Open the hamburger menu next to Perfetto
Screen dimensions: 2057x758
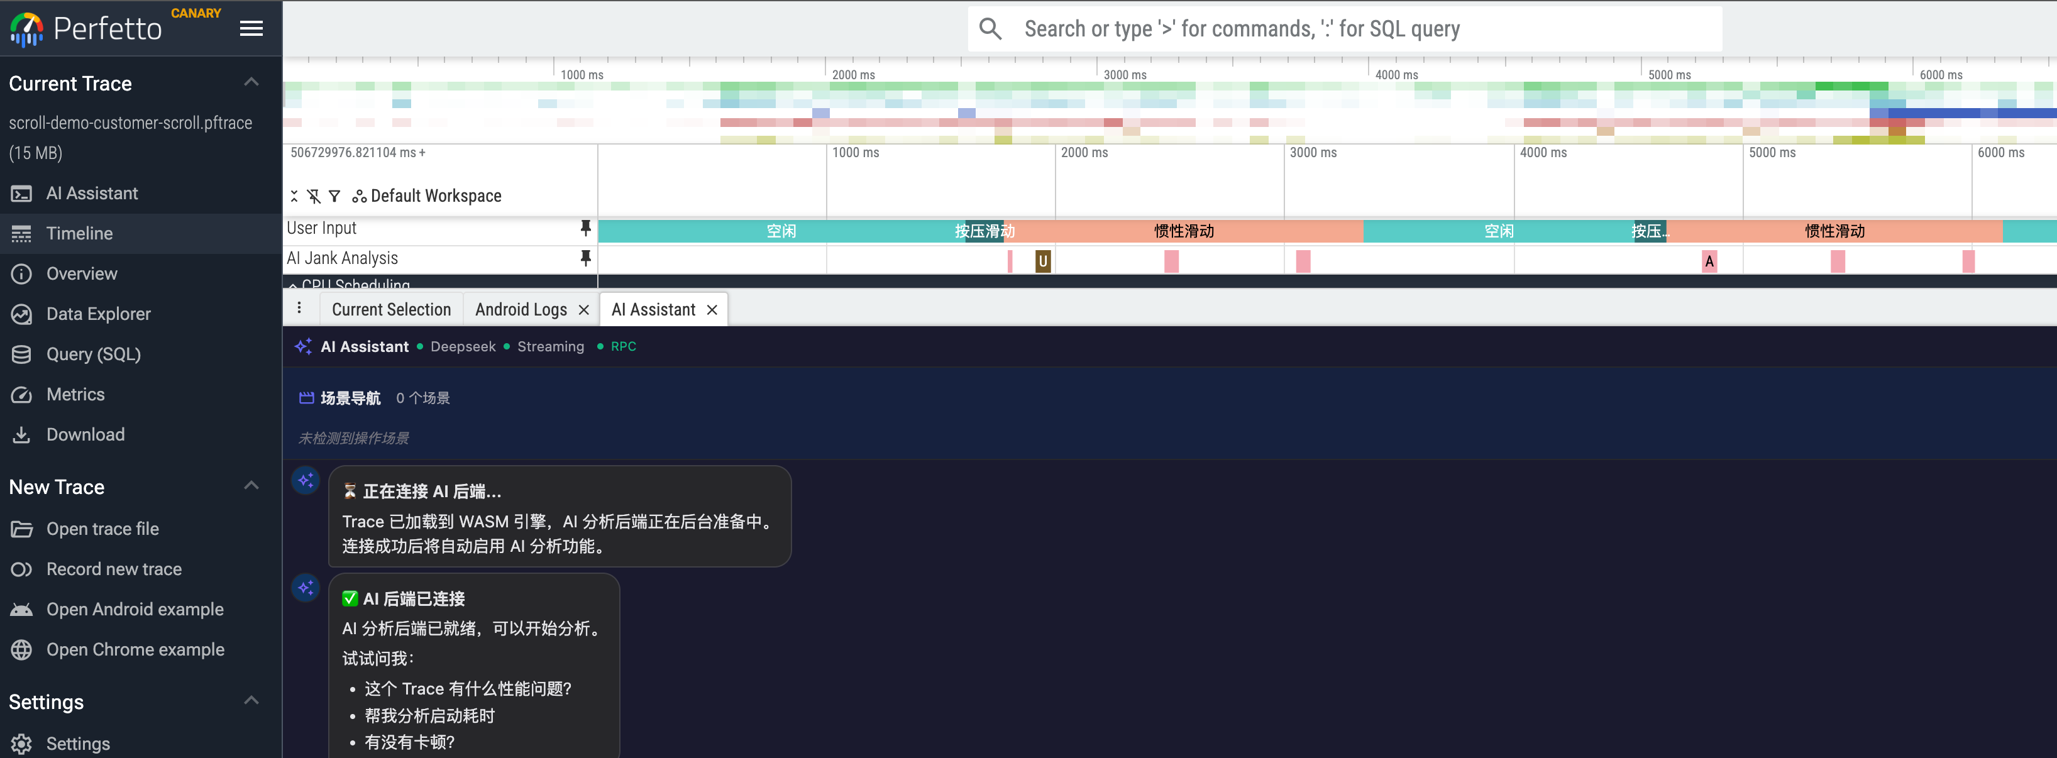pyautogui.click(x=251, y=28)
